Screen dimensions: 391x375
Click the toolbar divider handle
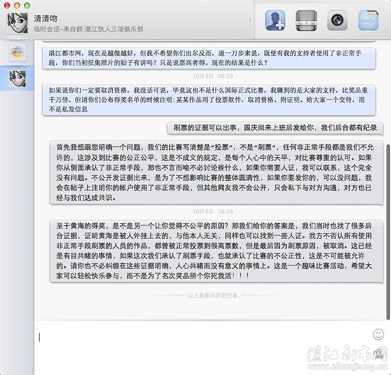(x=251, y=21)
